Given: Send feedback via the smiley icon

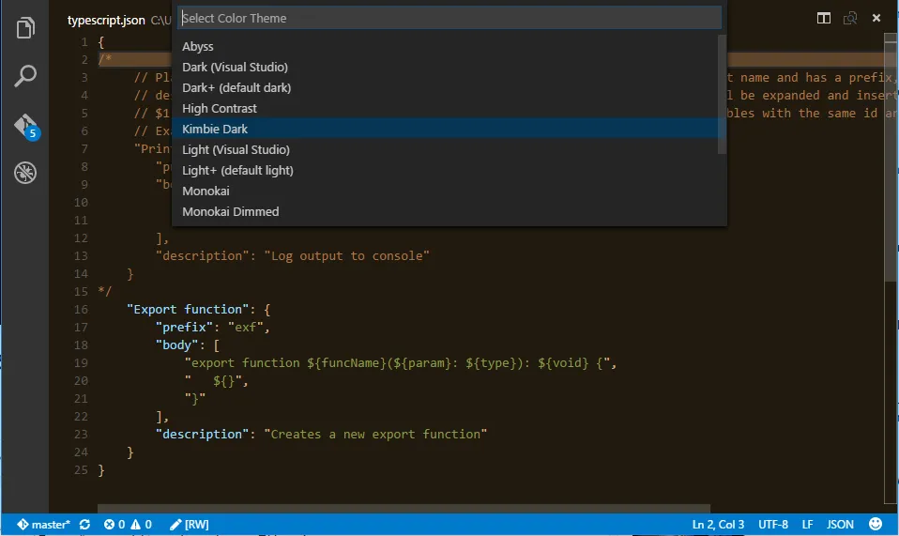Looking at the screenshot, I should point(876,524).
